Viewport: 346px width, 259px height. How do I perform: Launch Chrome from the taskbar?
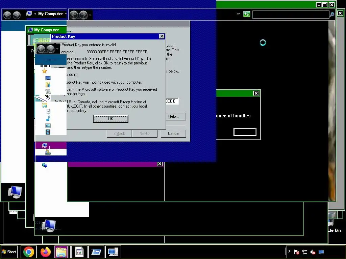point(29,252)
